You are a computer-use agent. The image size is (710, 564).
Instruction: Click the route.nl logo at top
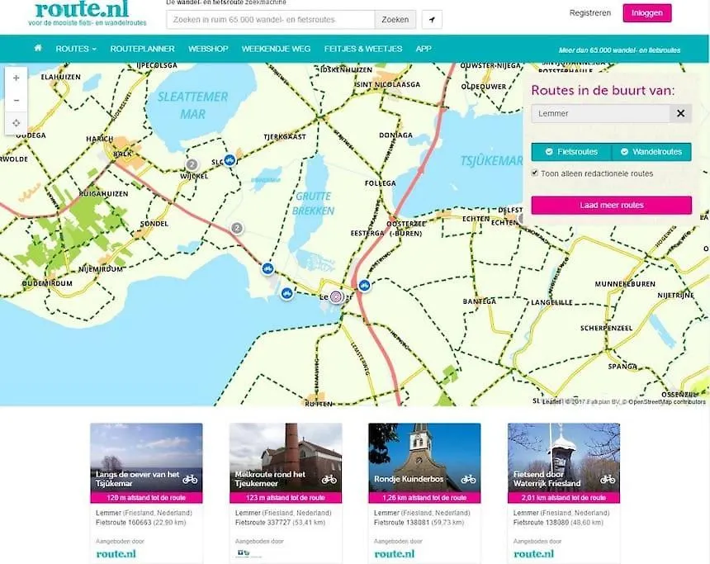coord(82,8)
